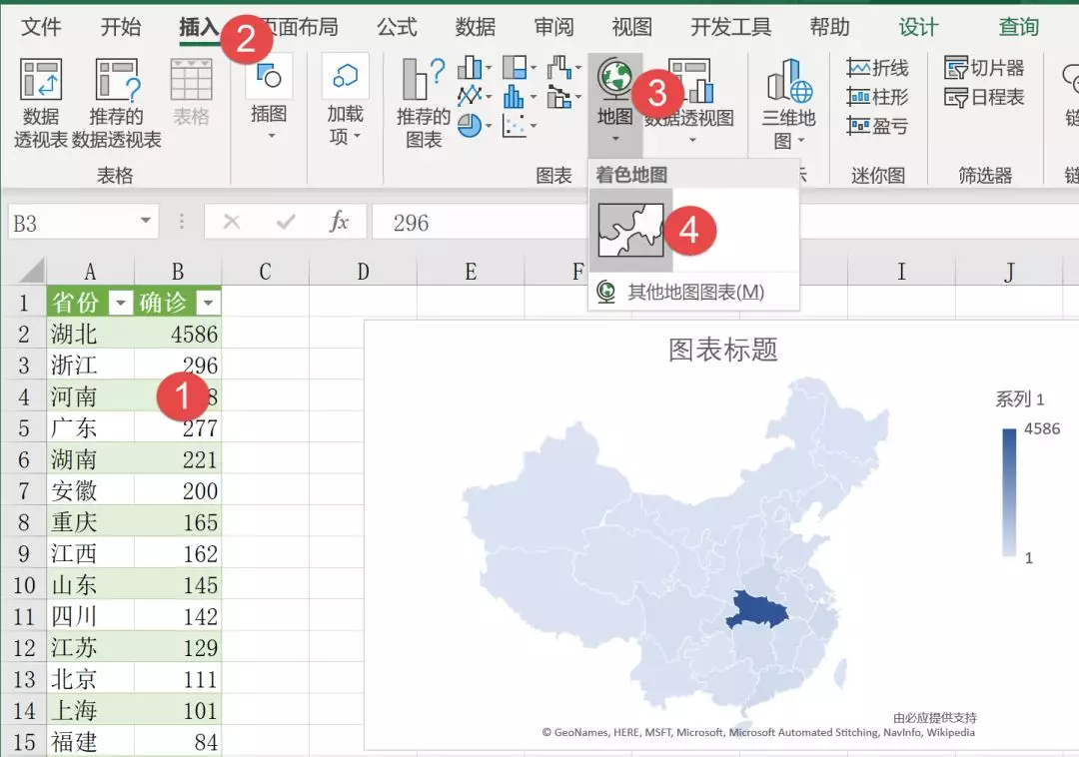Click the Table (表格) icon
Screen dimensions: 1079x757
191,80
